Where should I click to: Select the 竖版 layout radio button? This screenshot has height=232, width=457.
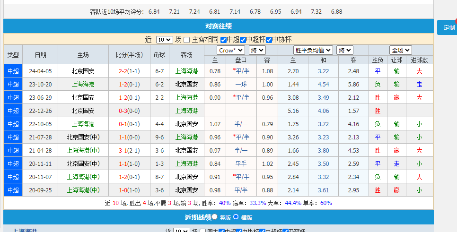click(215, 217)
